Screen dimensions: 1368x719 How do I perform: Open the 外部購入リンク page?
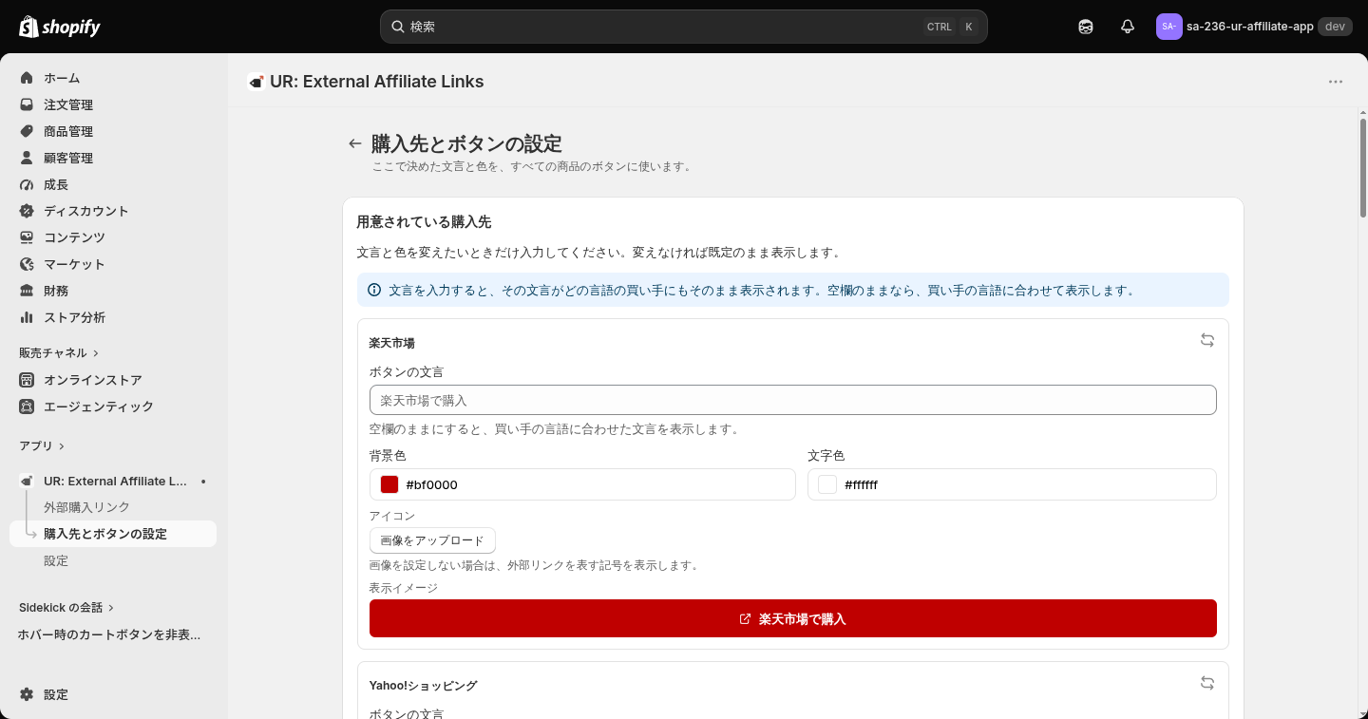pyautogui.click(x=86, y=507)
